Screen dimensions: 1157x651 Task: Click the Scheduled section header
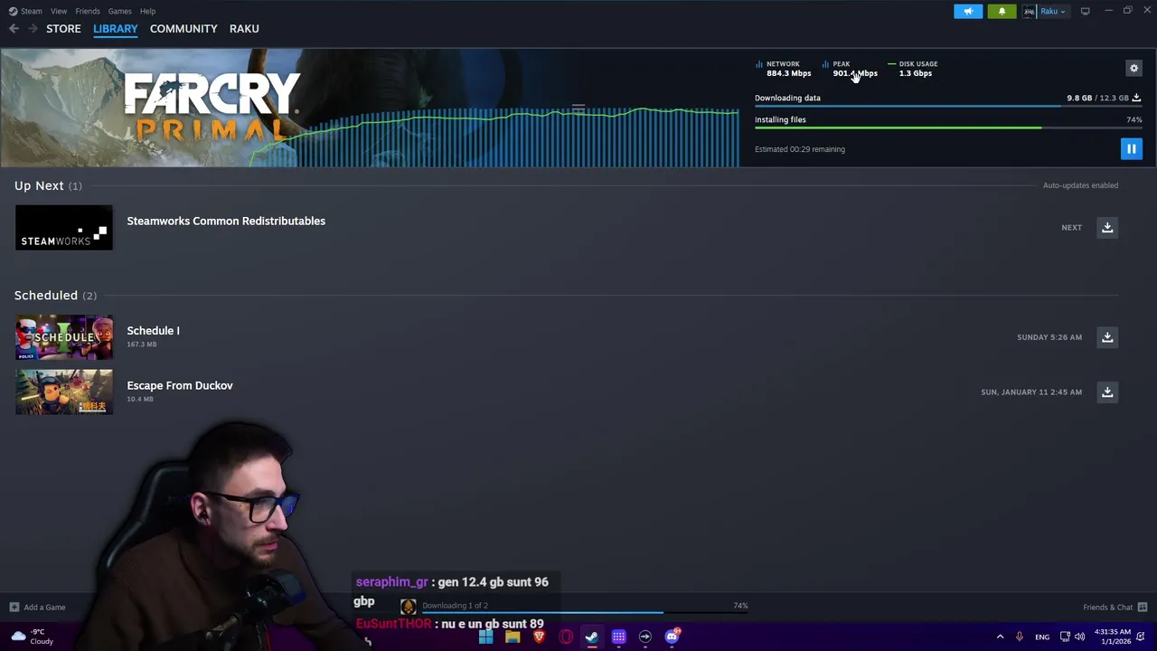tap(55, 296)
